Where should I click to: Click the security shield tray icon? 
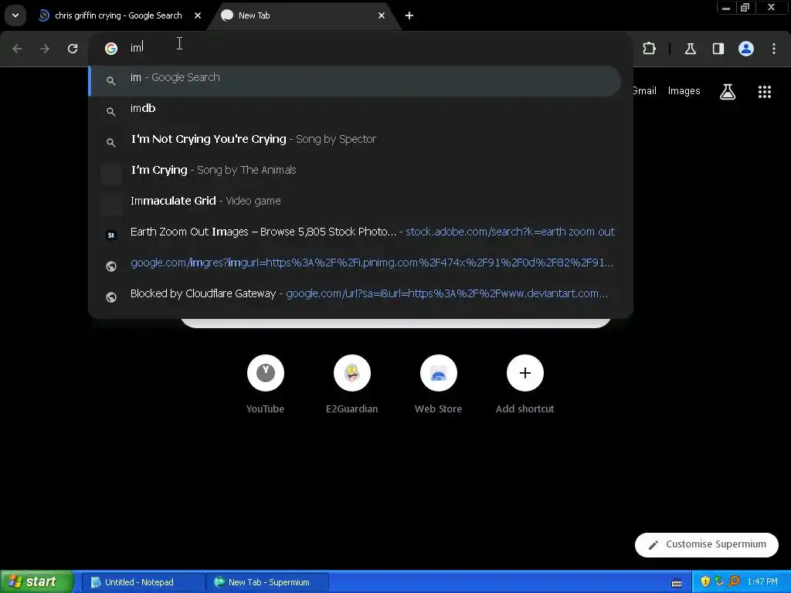pos(705,582)
